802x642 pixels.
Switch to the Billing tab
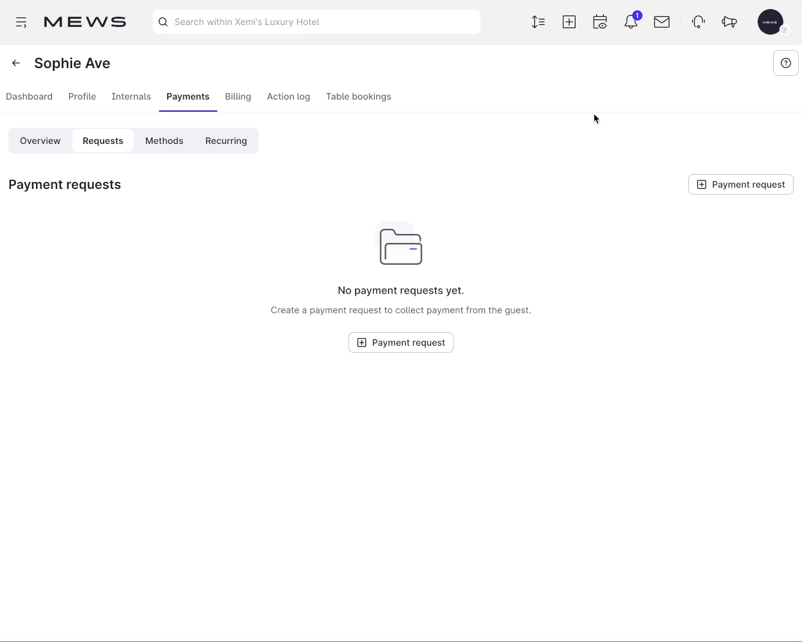click(238, 96)
